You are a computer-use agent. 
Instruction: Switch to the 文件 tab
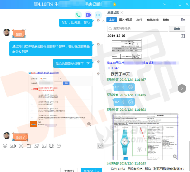click(x=139, y=19)
